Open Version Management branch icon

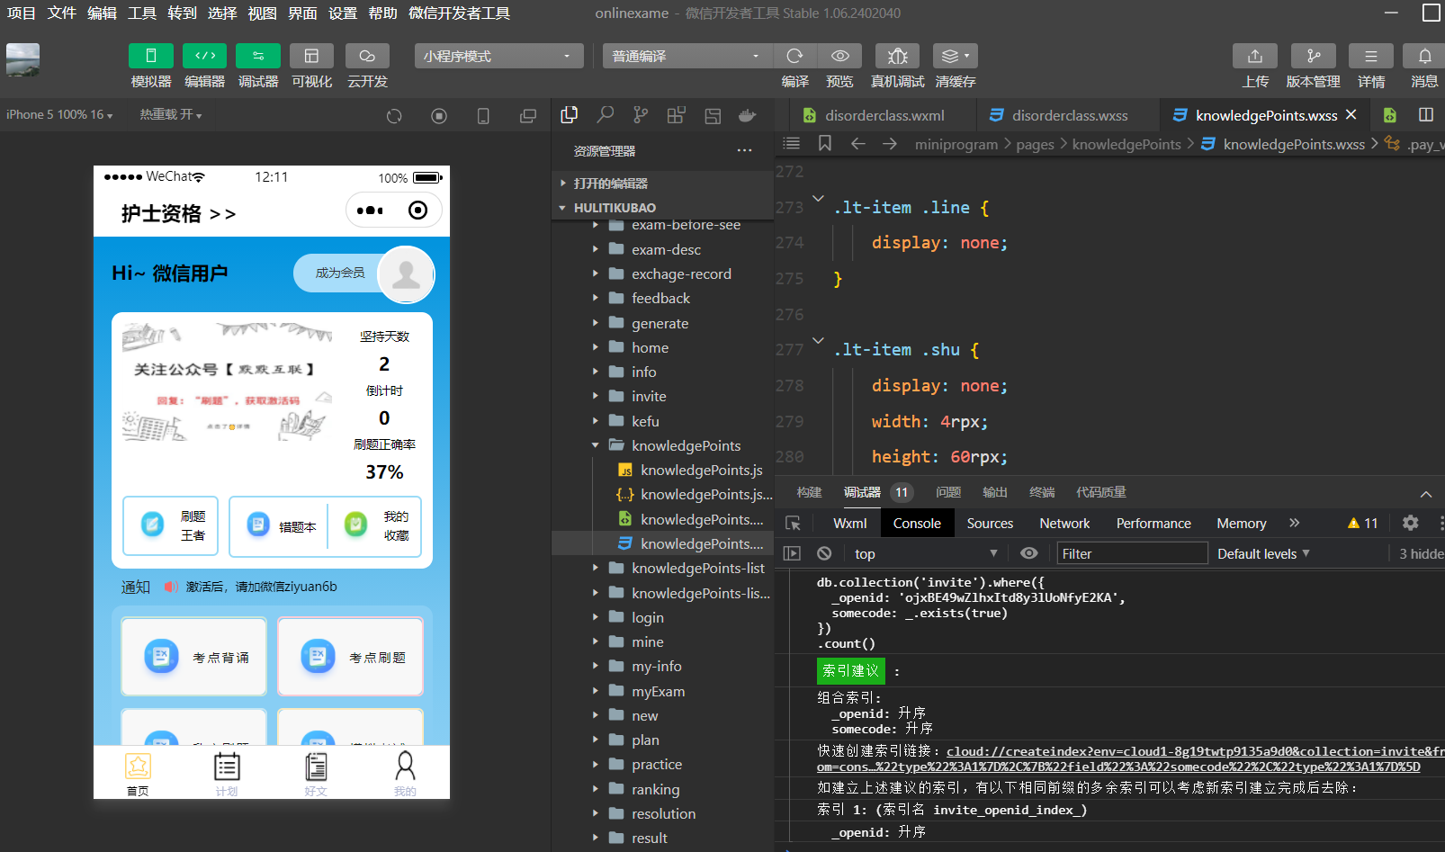point(1313,56)
